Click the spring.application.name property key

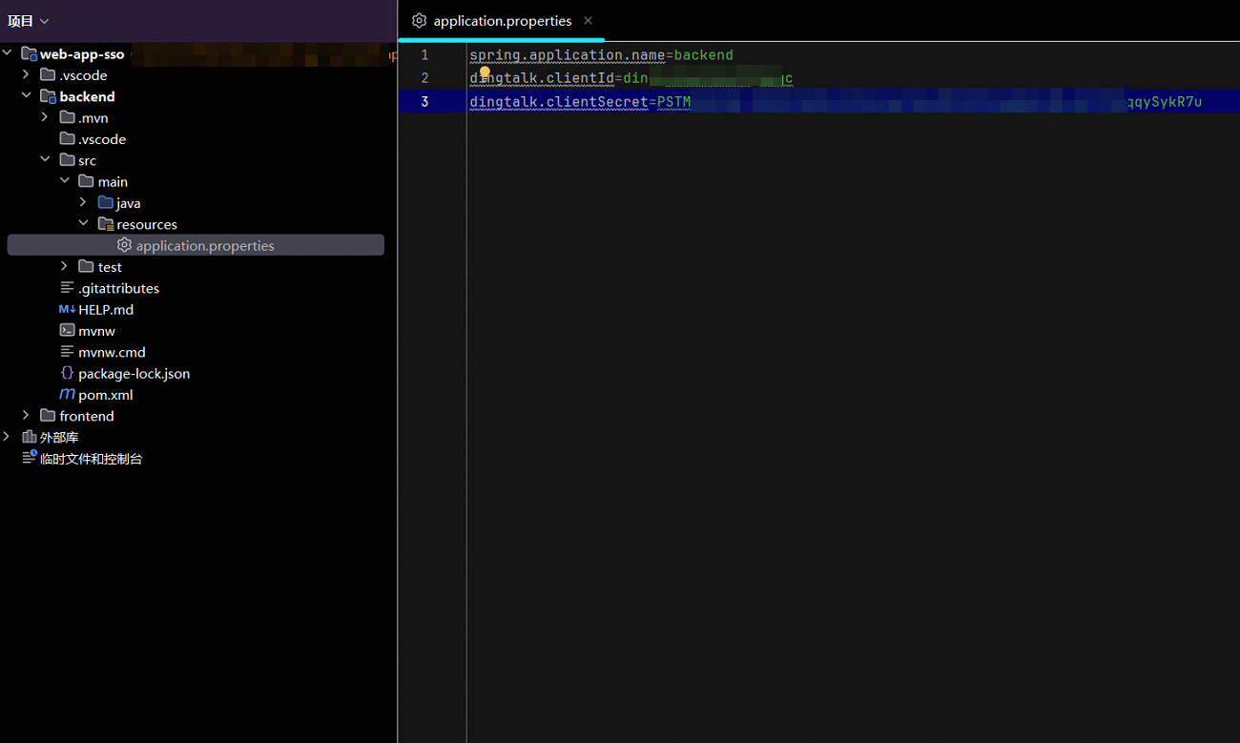567,55
